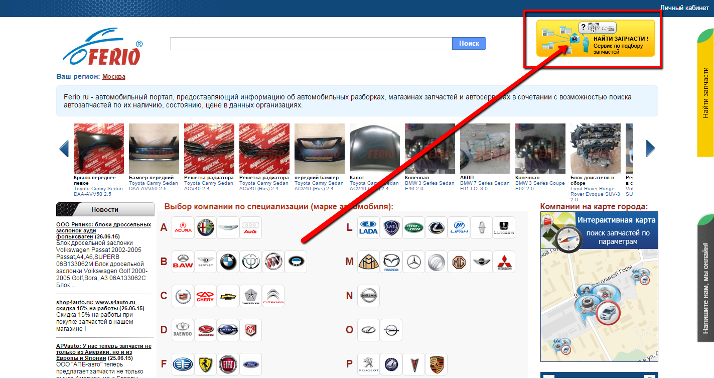This screenshot has height=379, width=714.
Task: Open Land Rover Range Rover Evoque link
Action: (x=596, y=194)
